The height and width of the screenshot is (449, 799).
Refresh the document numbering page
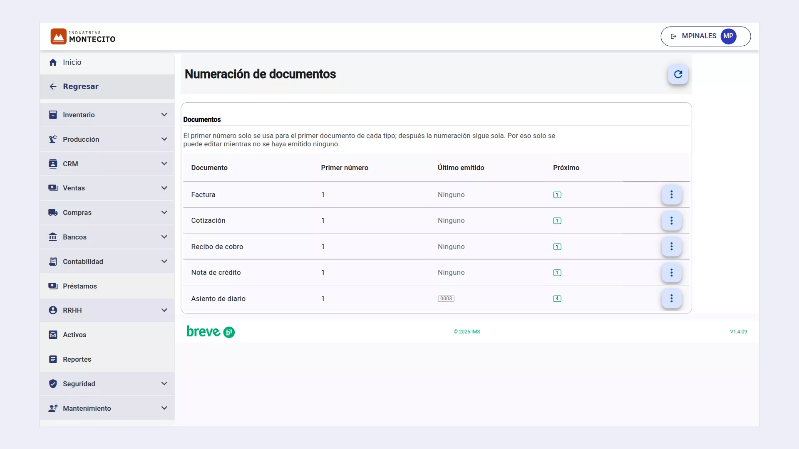[678, 74]
